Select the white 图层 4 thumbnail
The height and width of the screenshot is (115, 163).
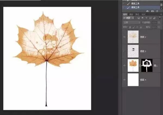point(133,80)
